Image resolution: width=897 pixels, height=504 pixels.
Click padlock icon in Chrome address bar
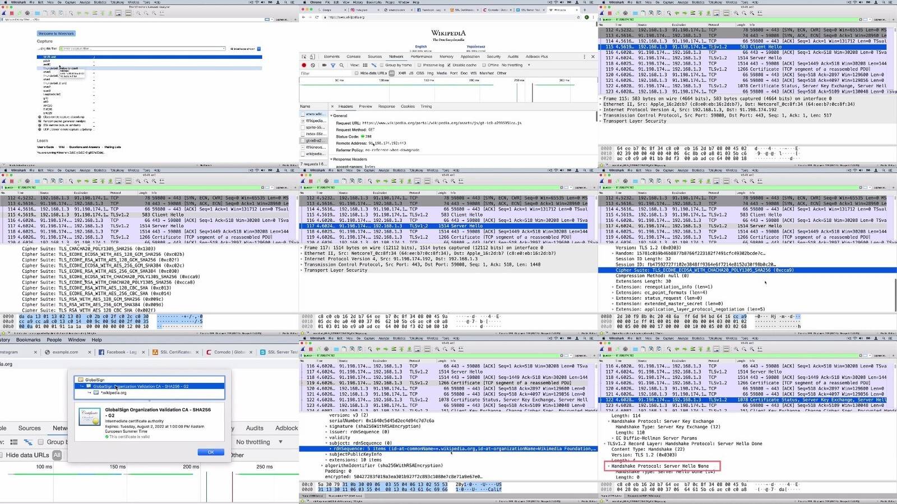325,17
